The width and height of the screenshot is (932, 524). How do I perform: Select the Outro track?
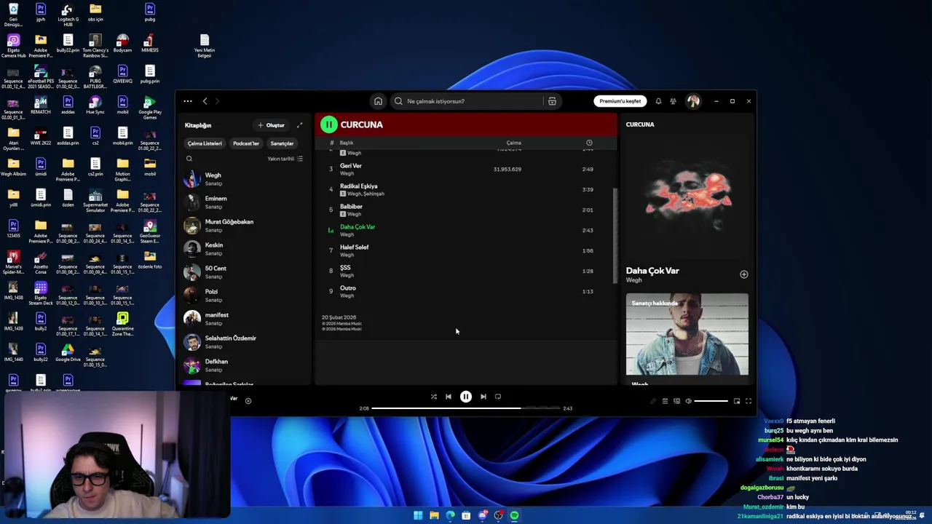pyautogui.click(x=465, y=291)
